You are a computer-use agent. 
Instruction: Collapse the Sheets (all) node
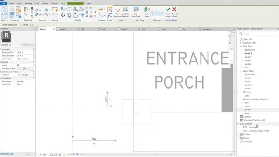coord(238,124)
